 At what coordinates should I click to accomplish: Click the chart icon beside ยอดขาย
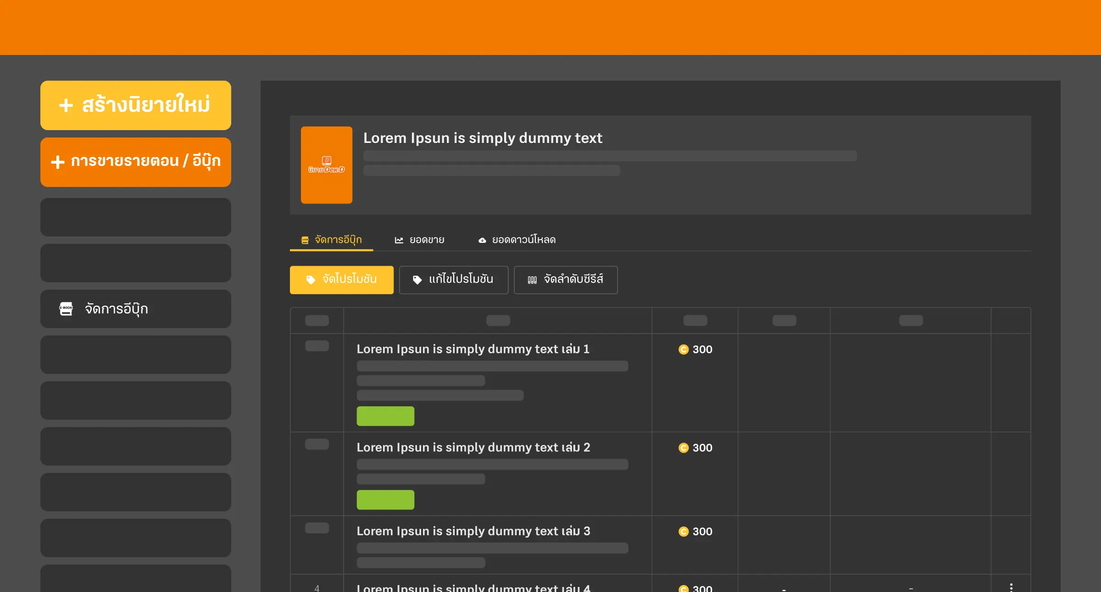coord(399,240)
